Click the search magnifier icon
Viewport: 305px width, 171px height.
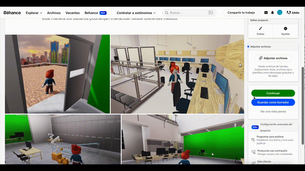pyautogui.click(x=167, y=13)
